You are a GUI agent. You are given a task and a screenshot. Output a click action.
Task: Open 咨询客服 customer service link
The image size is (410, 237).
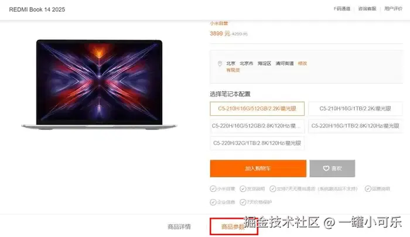pyautogui.click(x=367, y=9)
